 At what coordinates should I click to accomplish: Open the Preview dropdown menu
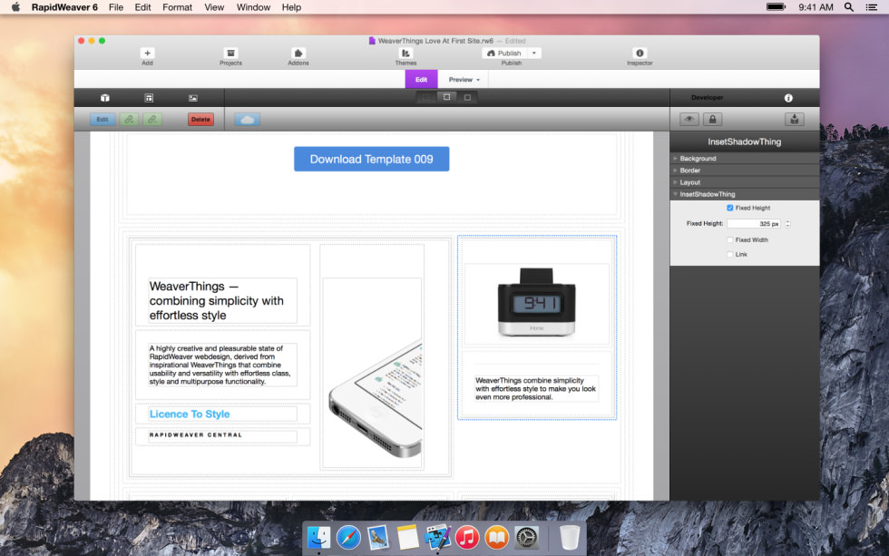pos(464,80)
